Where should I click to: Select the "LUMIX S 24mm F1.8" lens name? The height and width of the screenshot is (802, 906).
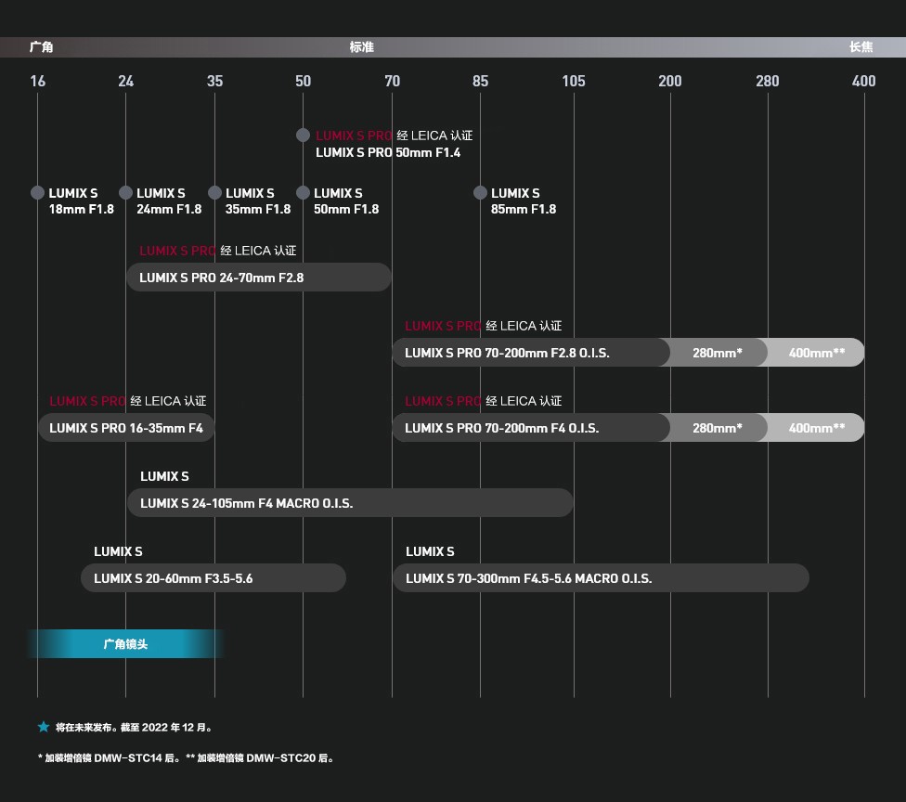(x=169, y=201)
